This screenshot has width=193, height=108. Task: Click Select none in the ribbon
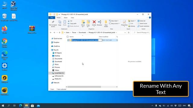pyautogui.click(x=142, y=23)
